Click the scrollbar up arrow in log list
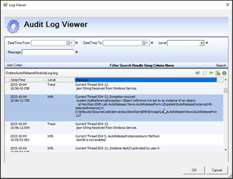233x179 pixels. (x=226, y=80)
